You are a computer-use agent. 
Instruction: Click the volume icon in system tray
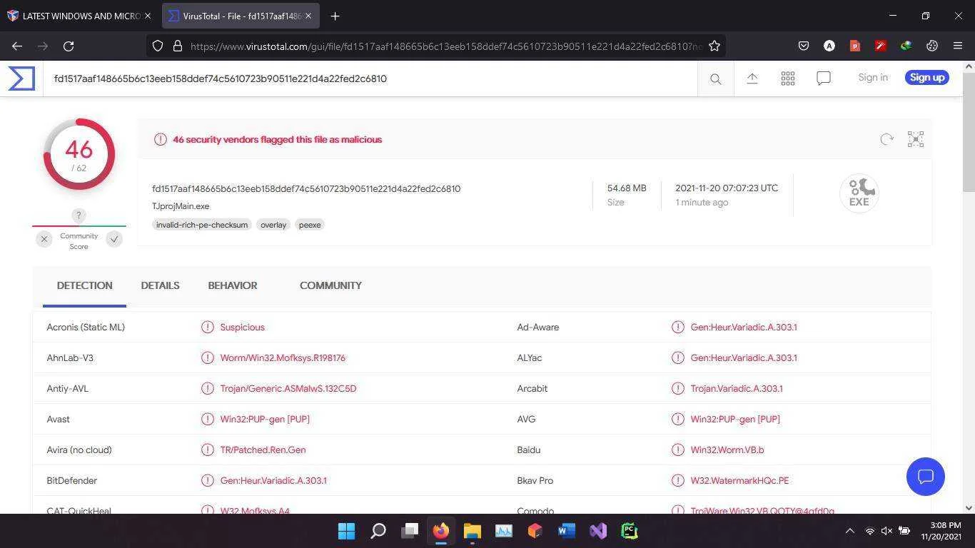tap(886, 531)
